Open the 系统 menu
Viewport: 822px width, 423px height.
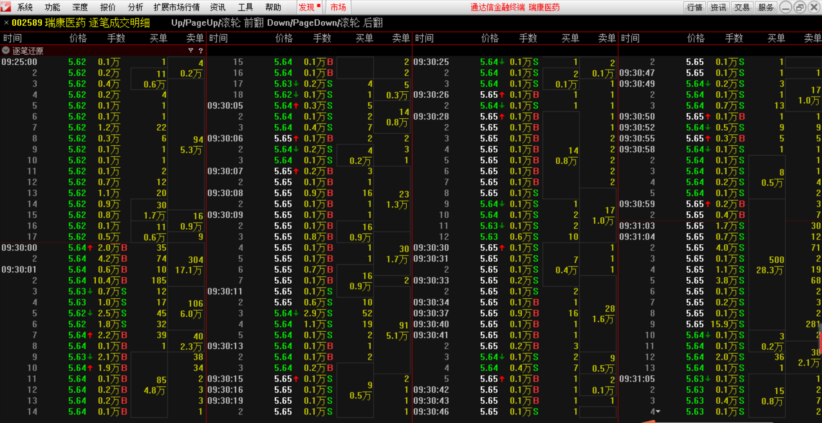(x=25, y=7)
